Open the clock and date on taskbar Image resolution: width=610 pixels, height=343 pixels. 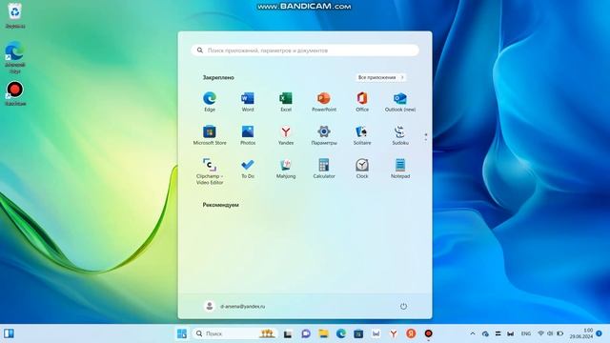pos(581,333)
